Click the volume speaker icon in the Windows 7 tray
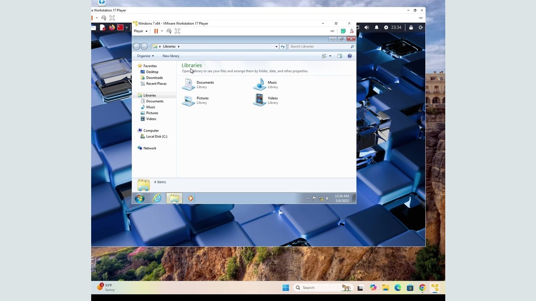Image resolution: width=536 pixels, height=301 pixels. 328,198
